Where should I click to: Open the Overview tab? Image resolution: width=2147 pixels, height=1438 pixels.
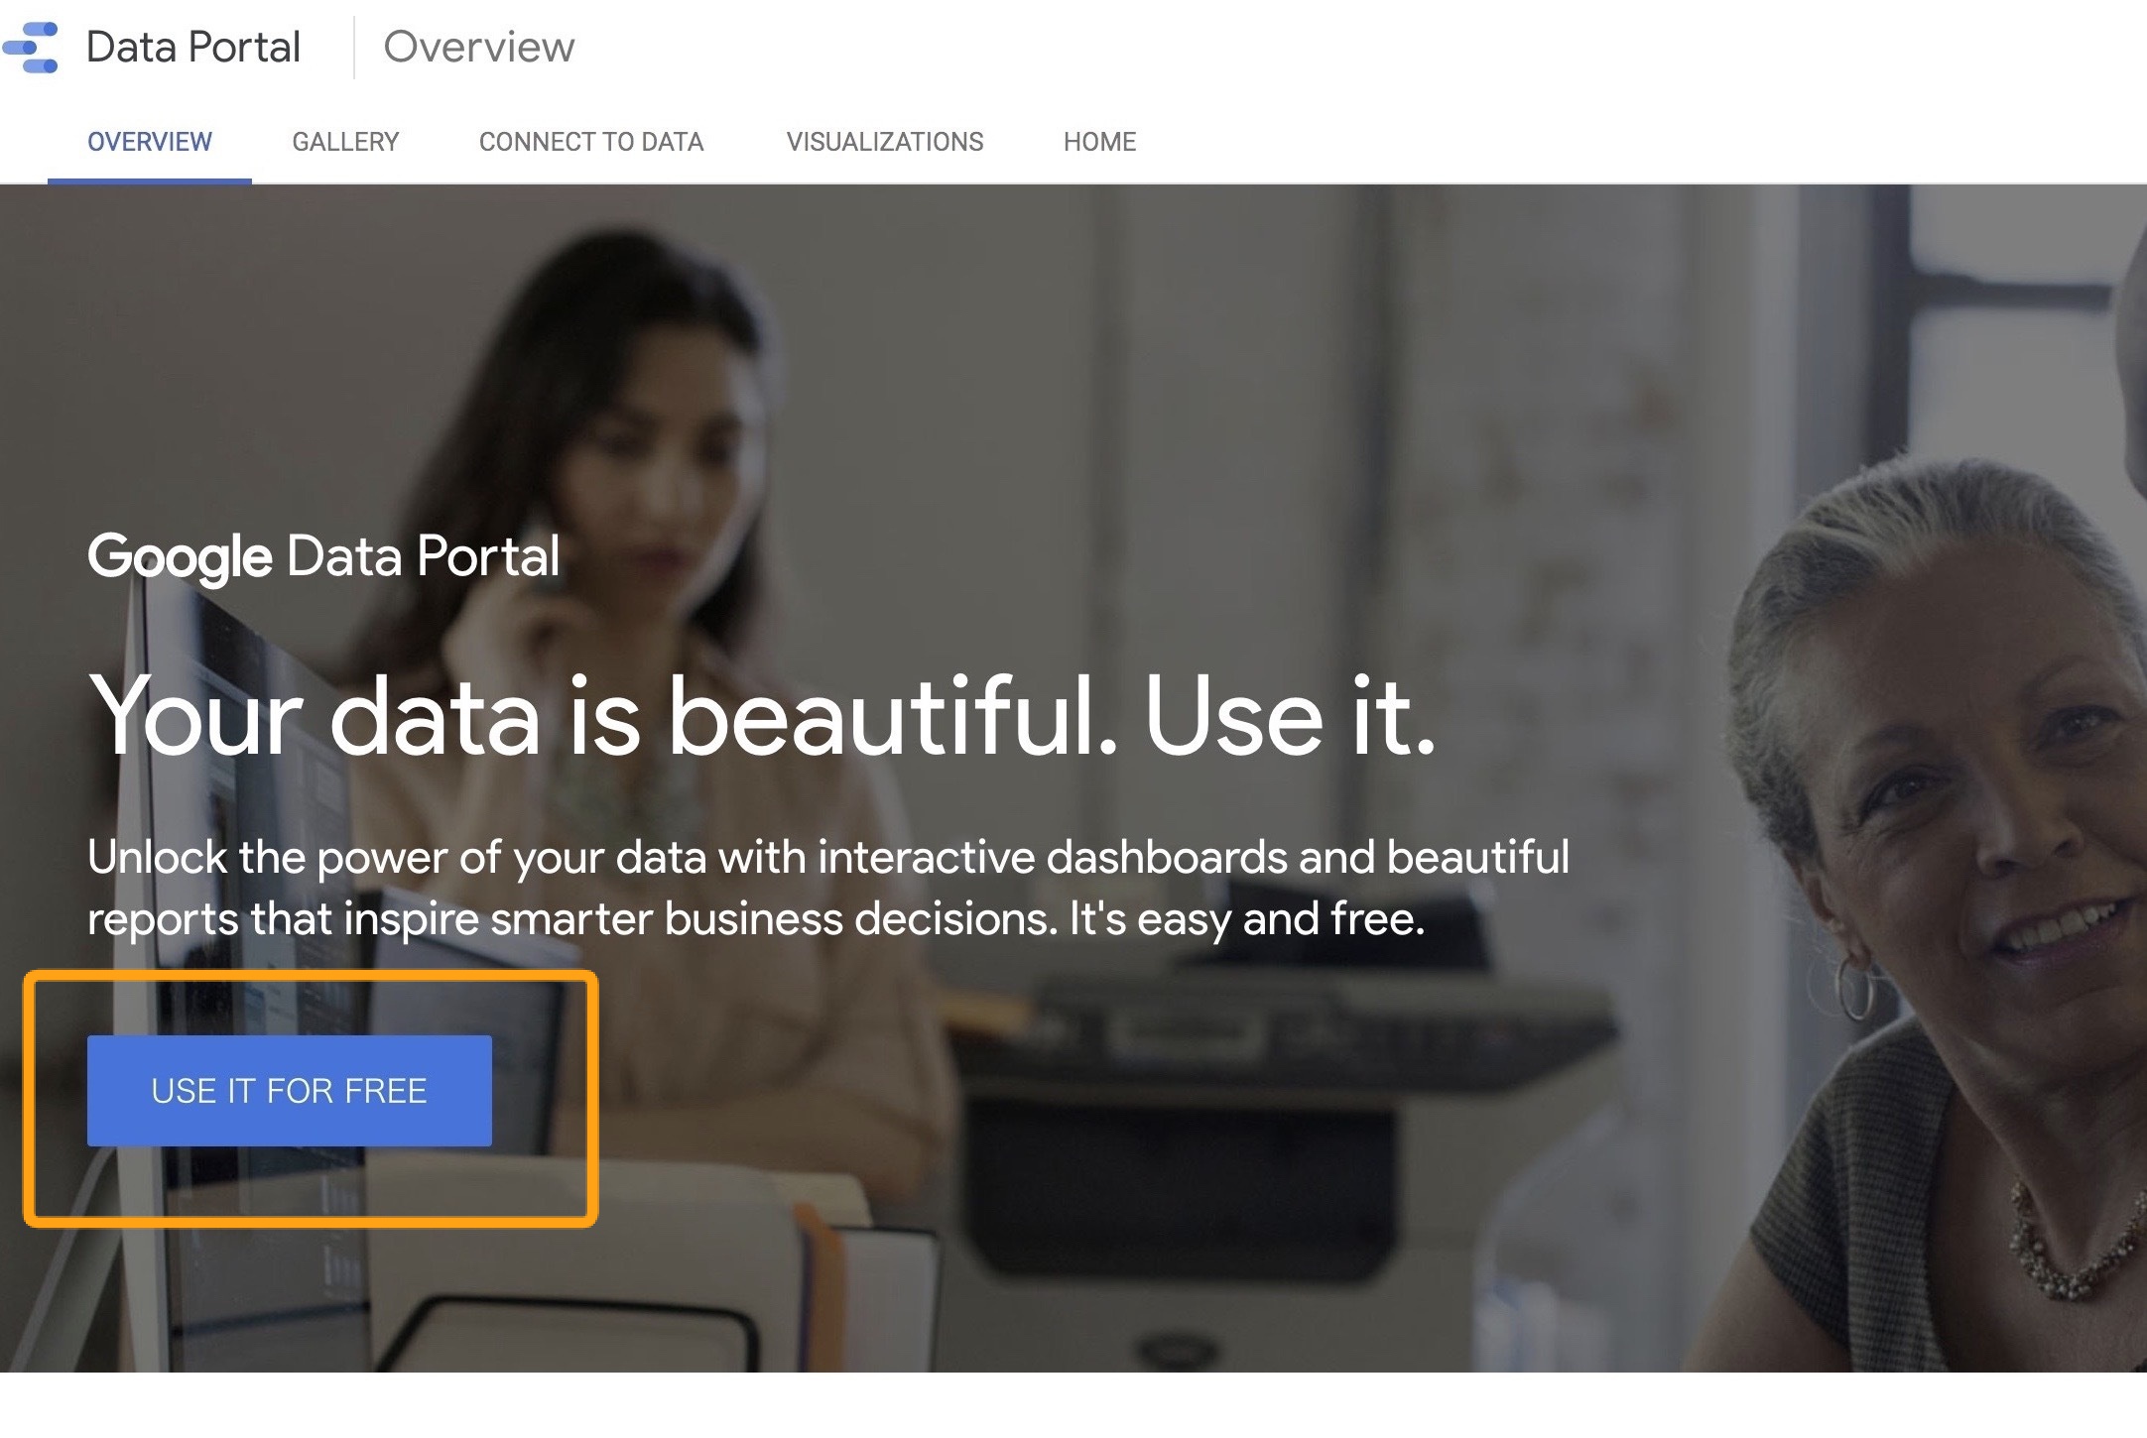click(x=150, y=142)
